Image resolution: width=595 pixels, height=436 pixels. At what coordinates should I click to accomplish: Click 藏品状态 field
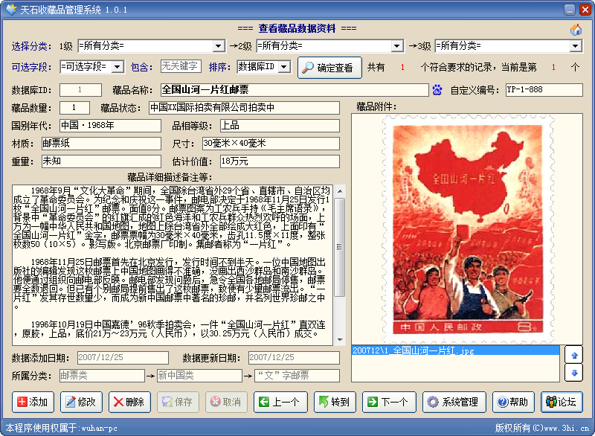pyautogui.click(x=244, y=108)
